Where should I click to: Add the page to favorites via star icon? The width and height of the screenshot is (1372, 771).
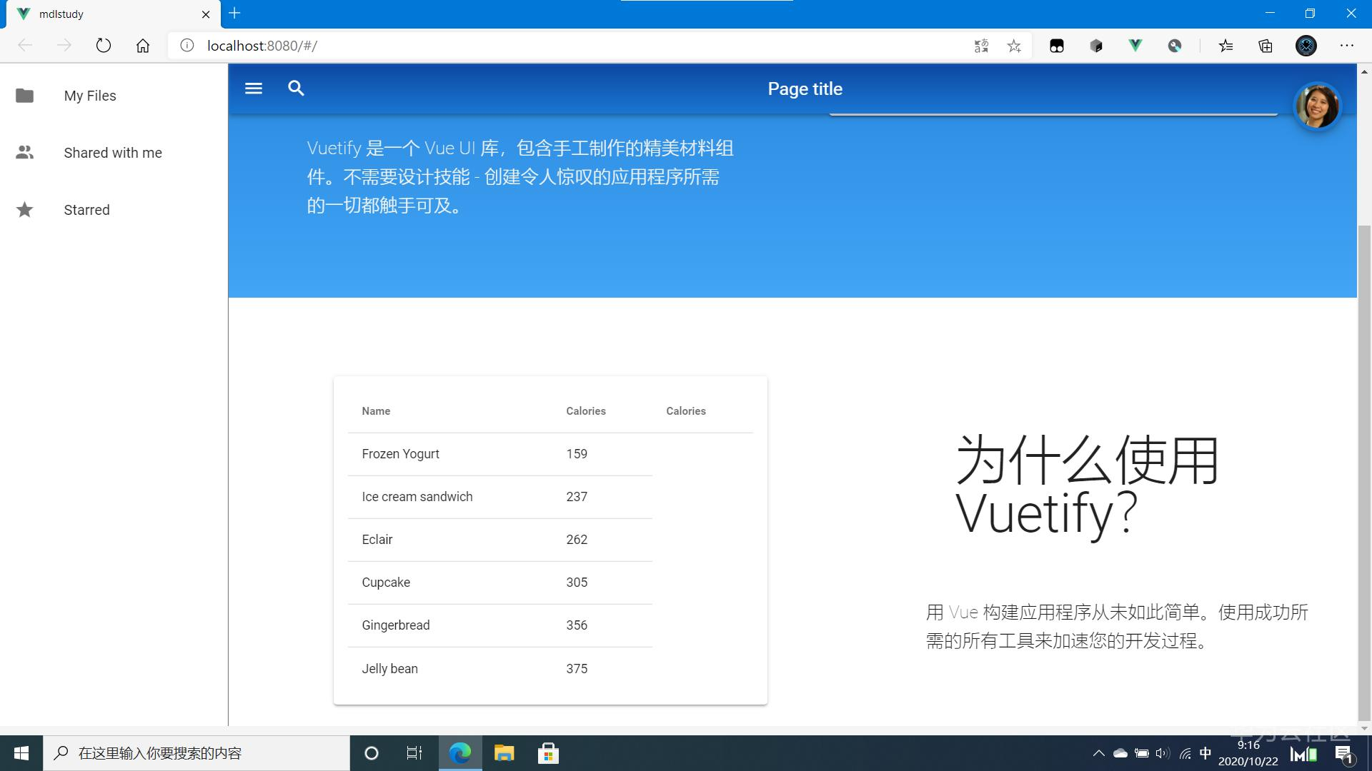[x=1014, y=46]
